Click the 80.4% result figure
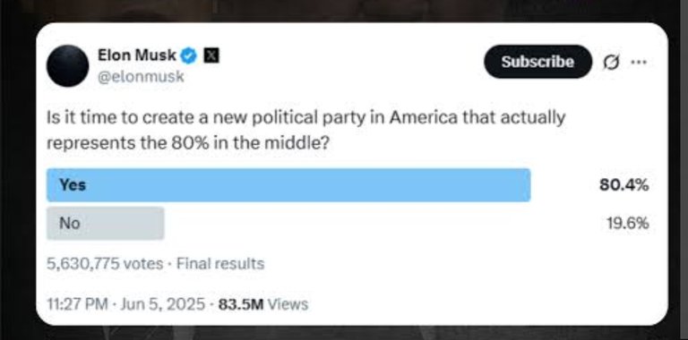This screenshot has height=340, width=688. click(x=623, y=185)
